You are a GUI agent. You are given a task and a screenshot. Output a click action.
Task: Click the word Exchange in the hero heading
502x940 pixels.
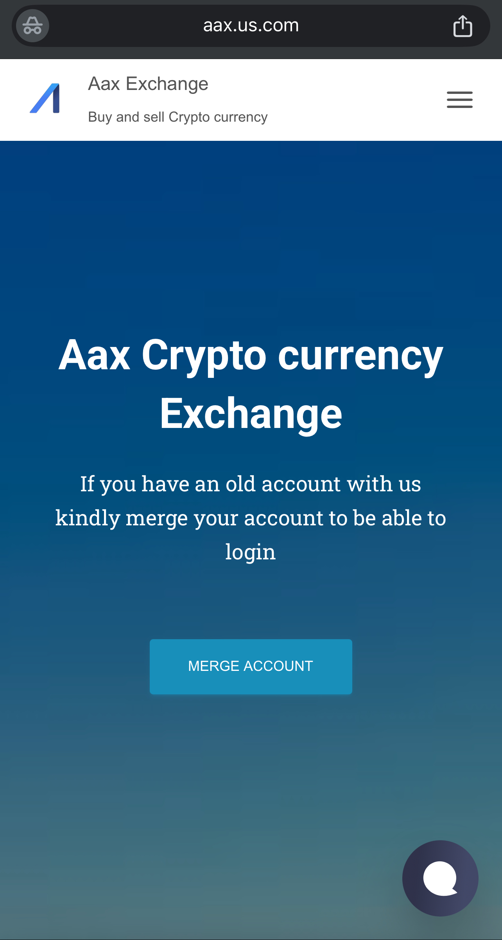tap(251, 414)
